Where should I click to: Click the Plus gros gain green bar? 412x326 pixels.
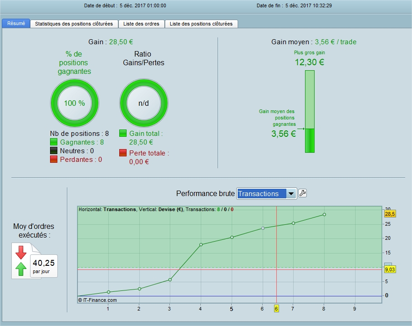point(310,111)
